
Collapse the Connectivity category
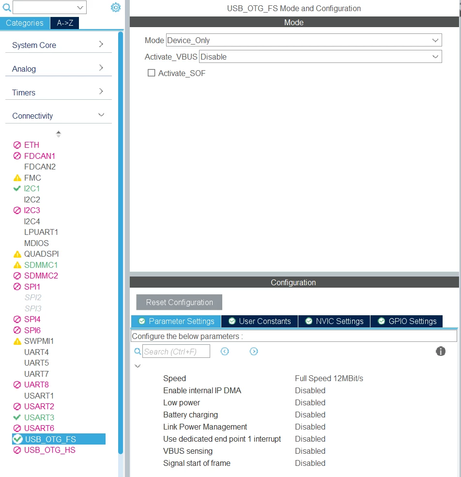59,116
